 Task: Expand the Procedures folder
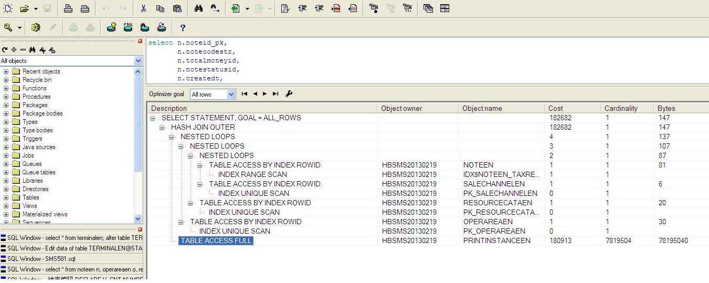[6, 97]
